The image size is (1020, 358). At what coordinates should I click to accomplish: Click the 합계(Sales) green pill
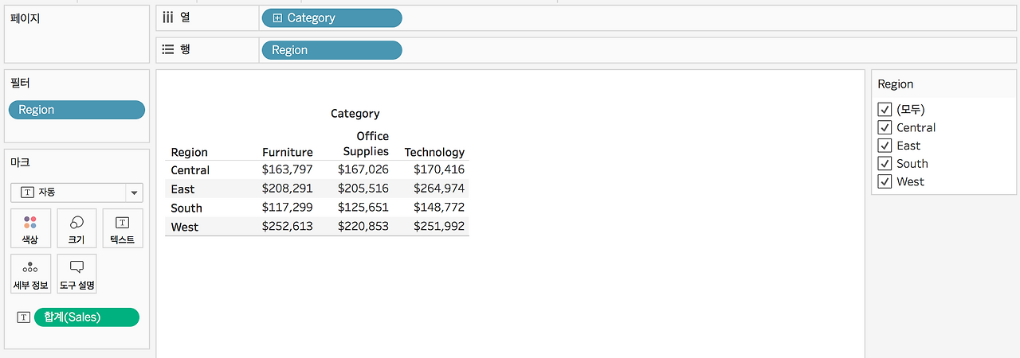tap(86, 317)
